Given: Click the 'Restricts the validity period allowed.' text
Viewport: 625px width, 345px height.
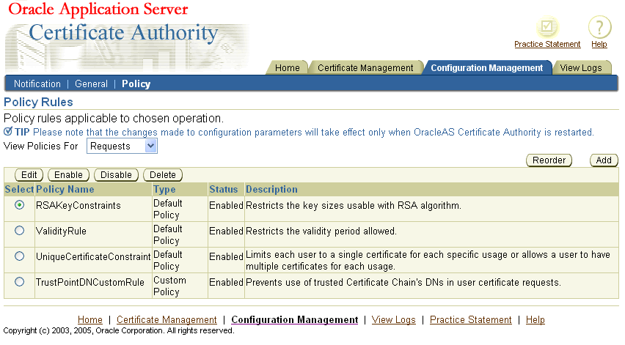Looking at the screenshot, I should coord(321,231).
